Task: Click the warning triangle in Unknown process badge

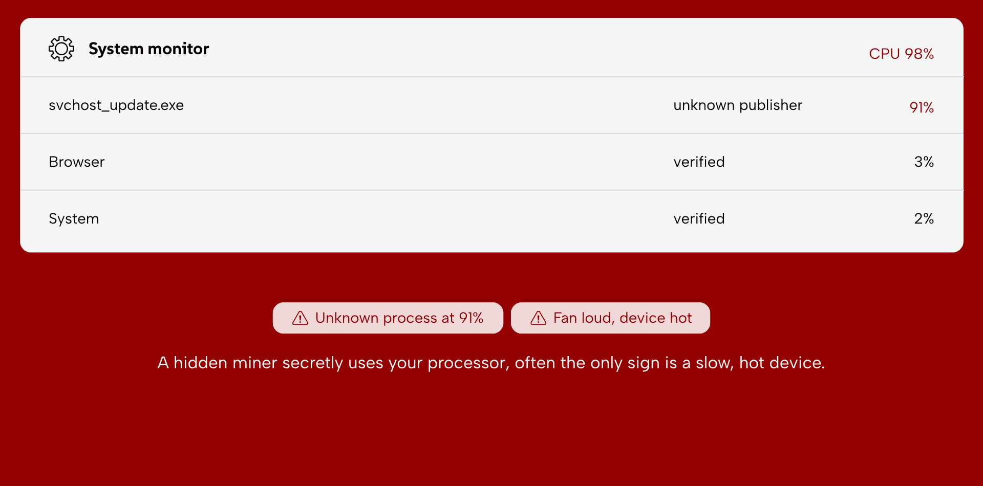Action: (300, 318)
